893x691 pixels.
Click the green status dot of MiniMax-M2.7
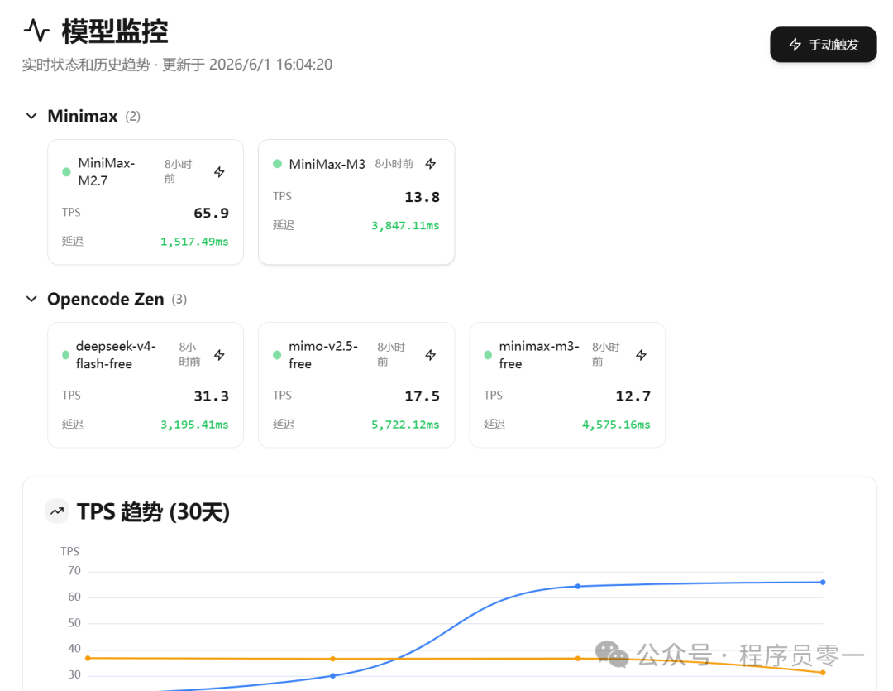67,171
